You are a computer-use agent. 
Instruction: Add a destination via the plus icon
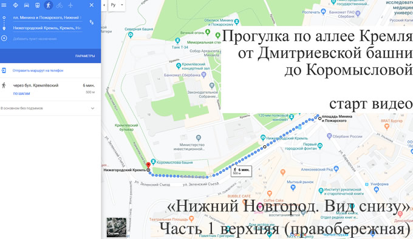pyautogui.click(x=4, y=38)
